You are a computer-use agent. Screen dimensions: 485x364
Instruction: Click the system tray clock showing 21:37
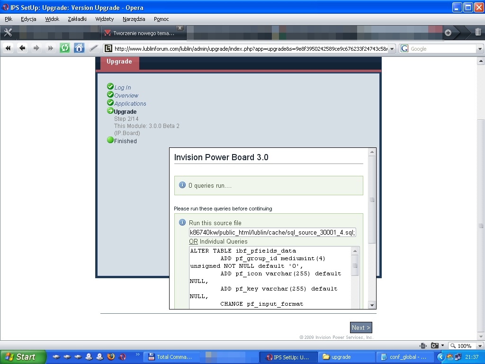472,357
